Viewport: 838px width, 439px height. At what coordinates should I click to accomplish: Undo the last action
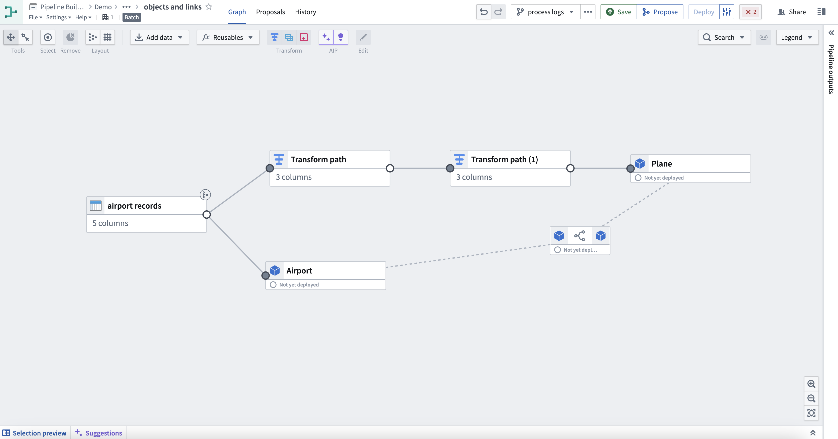pyautogui.click(x=484, y=12)
